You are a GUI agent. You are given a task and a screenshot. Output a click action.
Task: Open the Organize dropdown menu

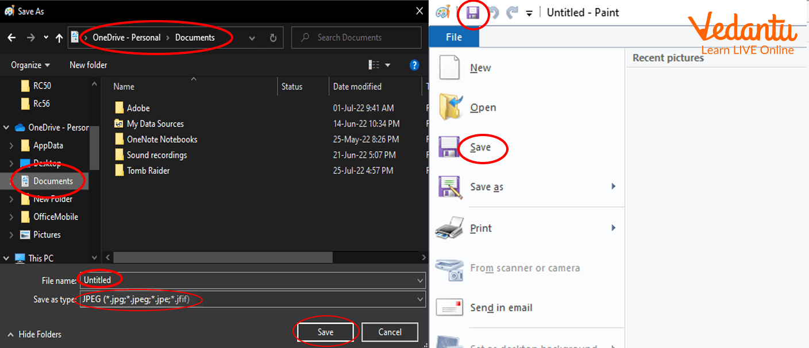30,65
